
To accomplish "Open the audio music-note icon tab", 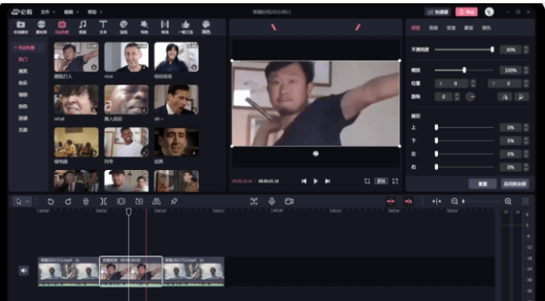I will click(x=82, y=25).
